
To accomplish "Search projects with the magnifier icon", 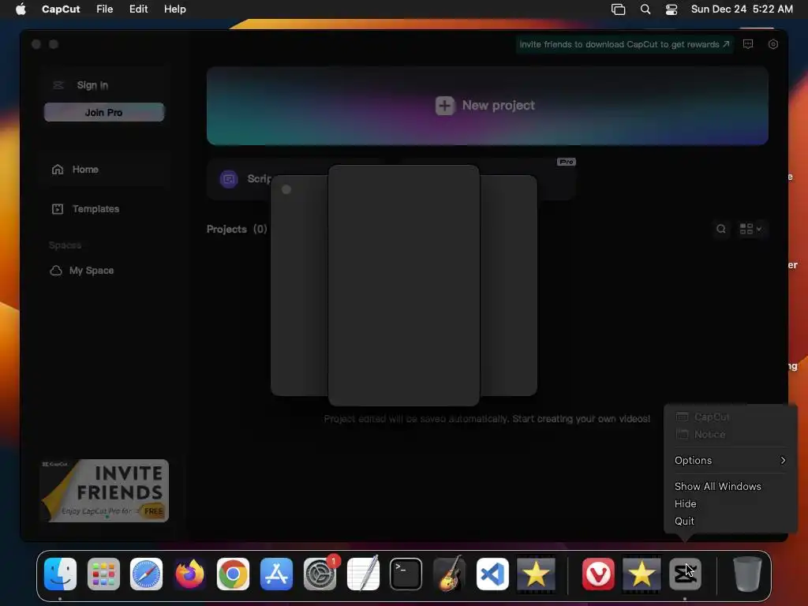I will 721,229.
